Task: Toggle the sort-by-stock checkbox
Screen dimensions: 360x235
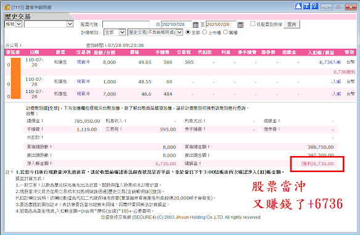Action: point(253,23)
